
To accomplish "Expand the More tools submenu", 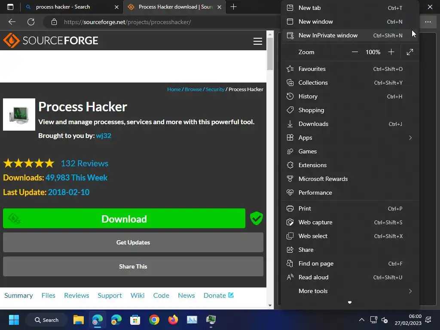I will [350, 291].
